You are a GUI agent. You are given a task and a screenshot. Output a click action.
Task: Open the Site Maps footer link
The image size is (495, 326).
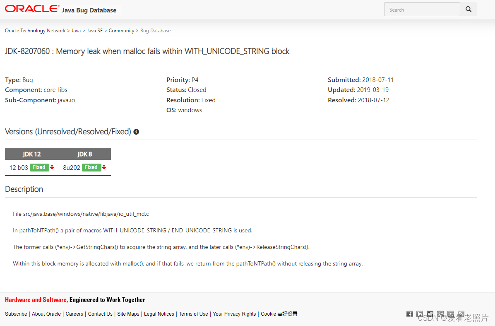[128, 314]
